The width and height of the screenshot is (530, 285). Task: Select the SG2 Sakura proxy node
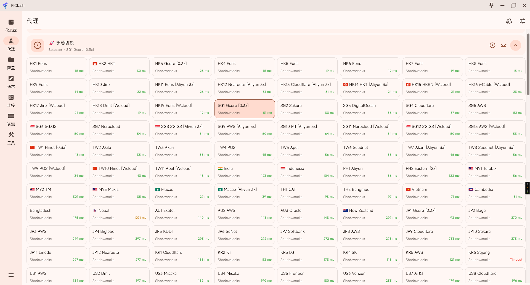(307, 109)
